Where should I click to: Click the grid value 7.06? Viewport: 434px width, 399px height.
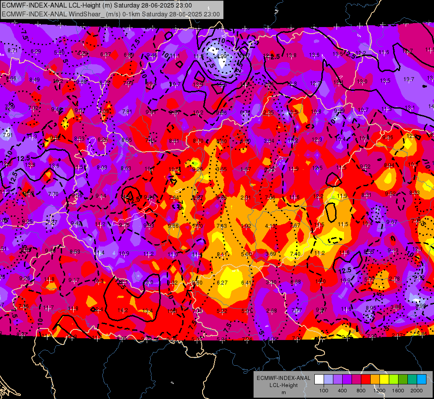(x=270, y=197)
